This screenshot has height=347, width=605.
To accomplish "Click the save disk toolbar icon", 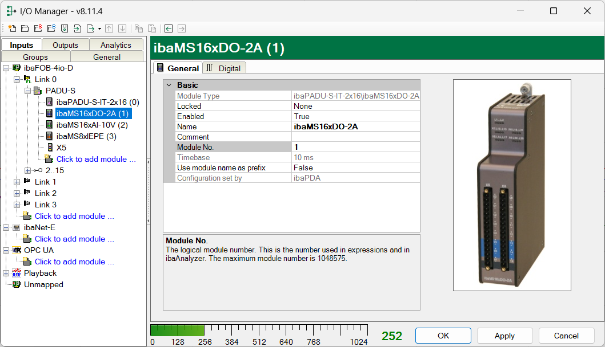I will click(65, 28).
